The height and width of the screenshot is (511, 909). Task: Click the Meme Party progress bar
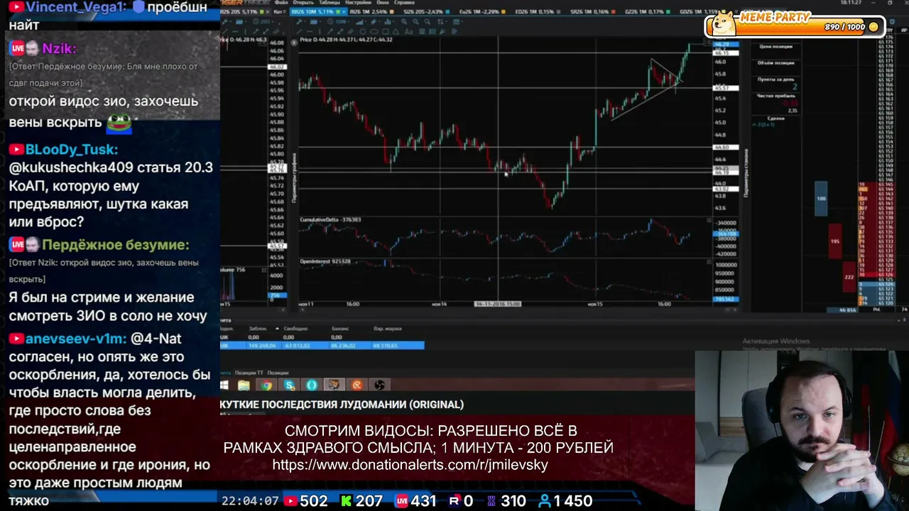[x=795, y=27]
